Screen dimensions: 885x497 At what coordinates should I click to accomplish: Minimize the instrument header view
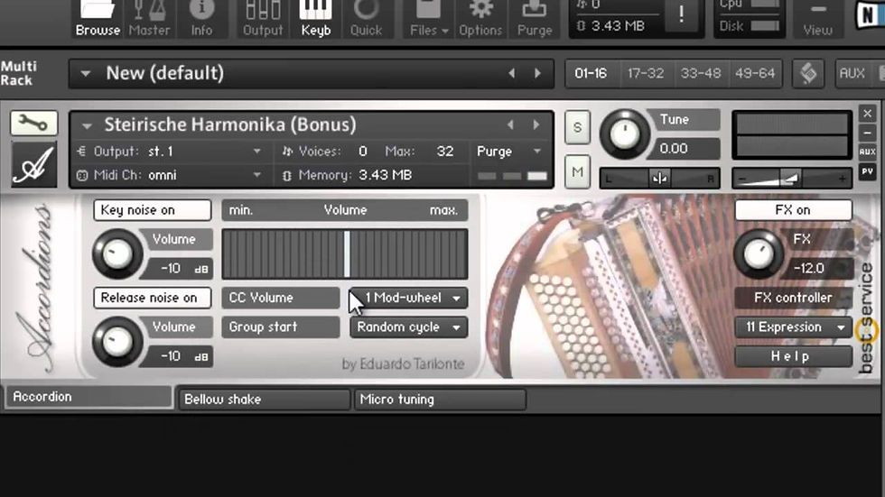(868, 133)
